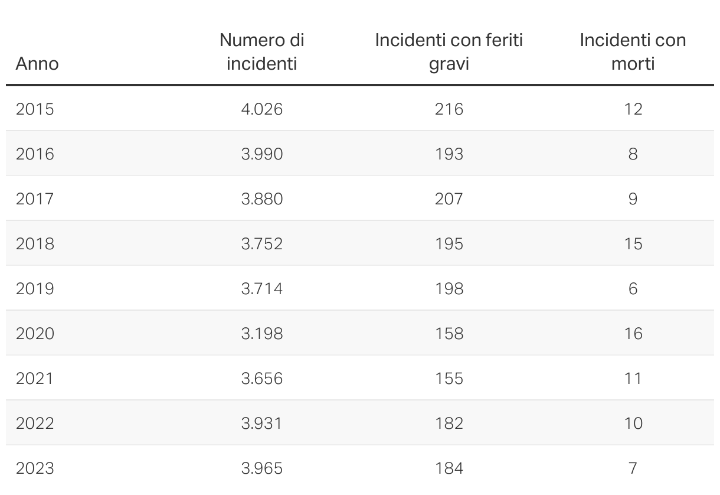This screenshot has height=495, width=720.
Task: Select the 2020 year cell
Action: click(x=35, y=334)
